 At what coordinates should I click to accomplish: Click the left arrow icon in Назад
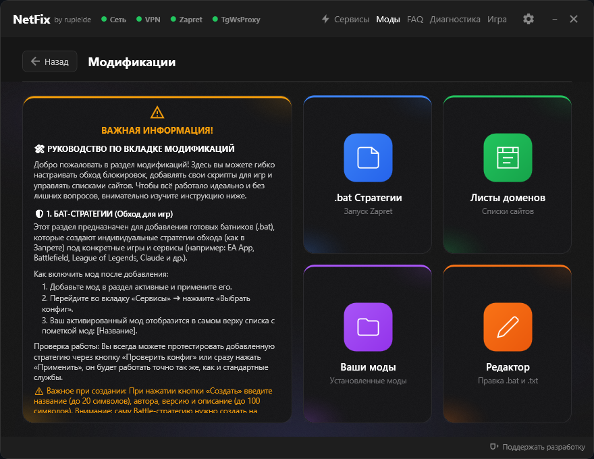[35, 61]
